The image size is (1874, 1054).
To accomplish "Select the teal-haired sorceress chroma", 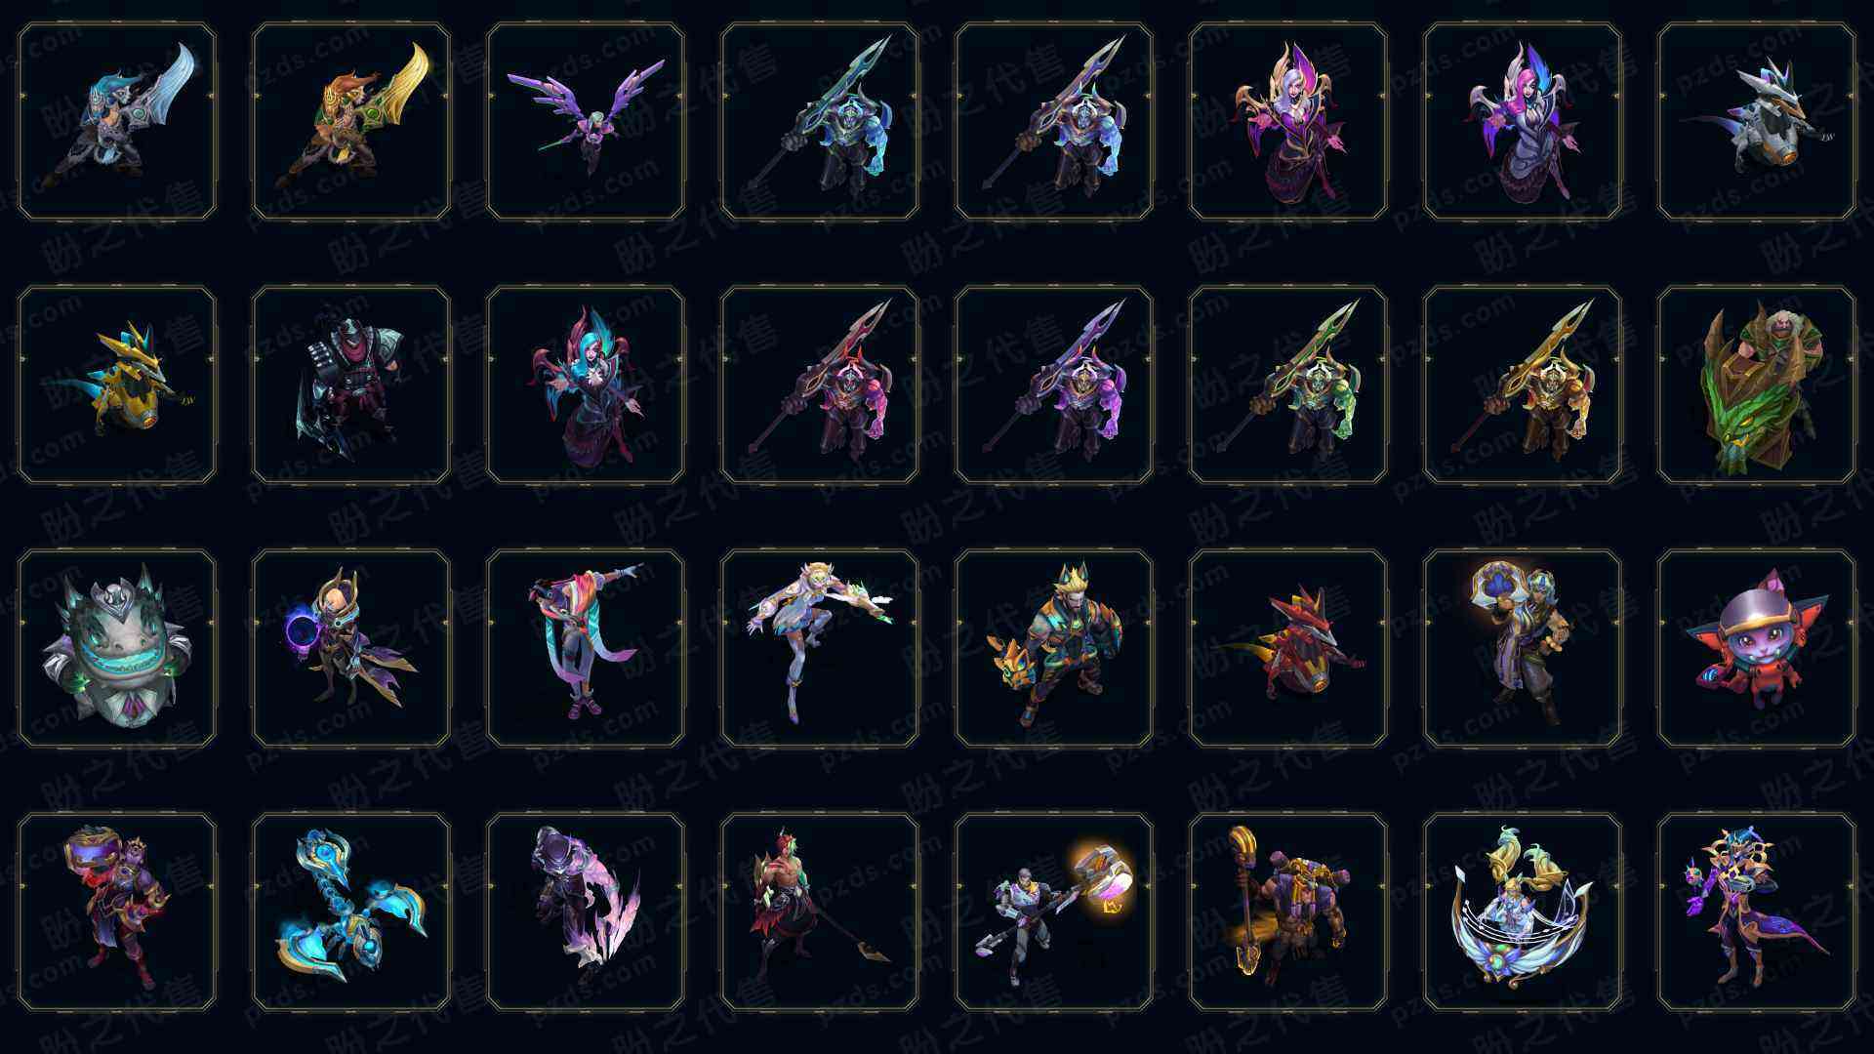I will [x=586, y=385].
